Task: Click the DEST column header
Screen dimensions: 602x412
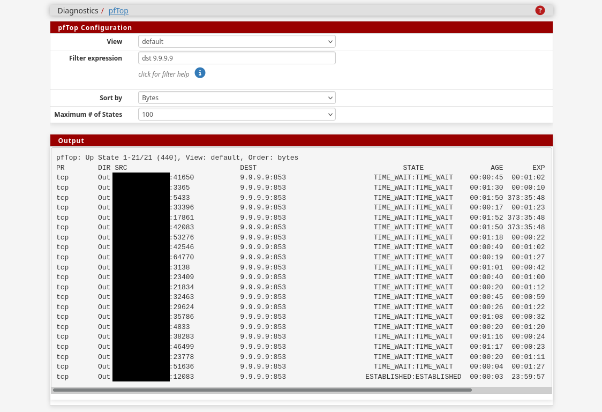Action: click(x=249, y=168)
